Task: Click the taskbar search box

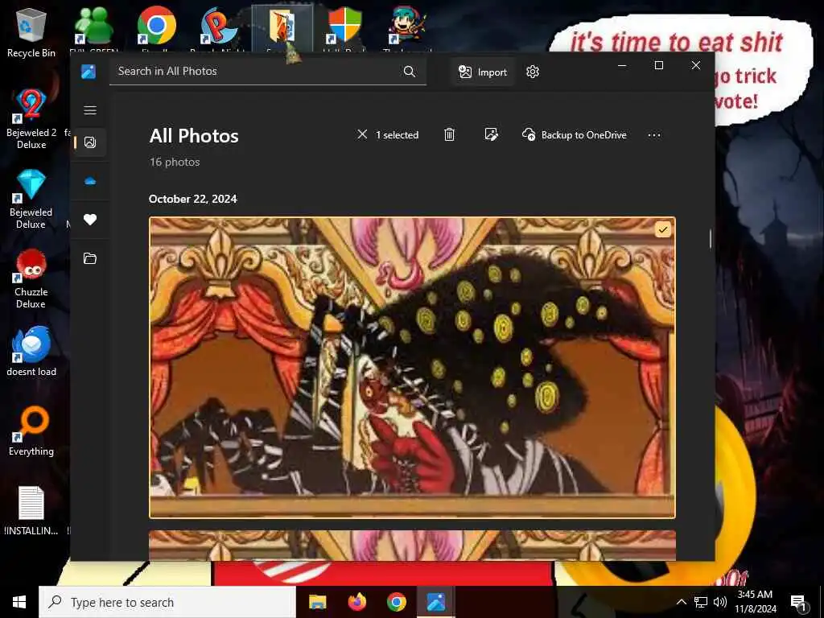Action: pyautogui.click(x=167, y=602)
